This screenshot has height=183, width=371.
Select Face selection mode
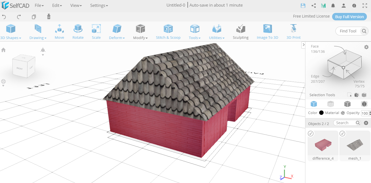[318, 49]
